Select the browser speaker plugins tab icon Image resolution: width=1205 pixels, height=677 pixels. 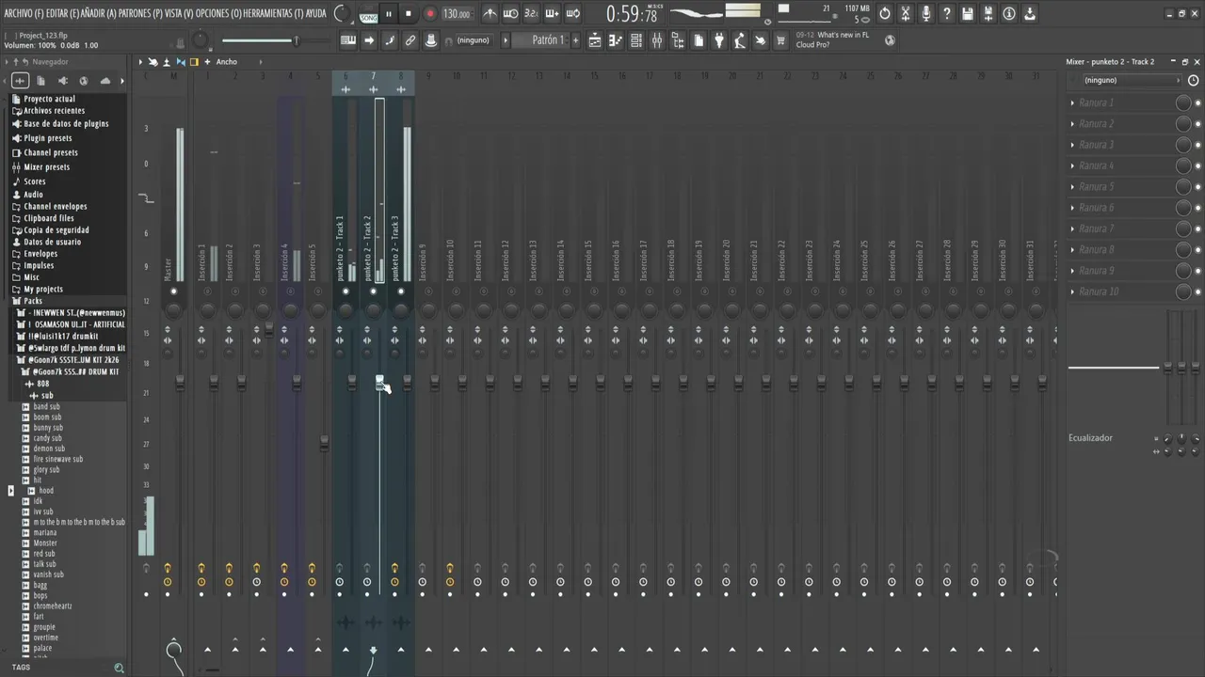[x=63, y=81]
